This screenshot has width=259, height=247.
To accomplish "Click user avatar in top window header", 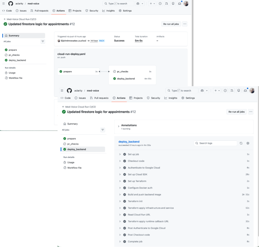I will 186,4.
